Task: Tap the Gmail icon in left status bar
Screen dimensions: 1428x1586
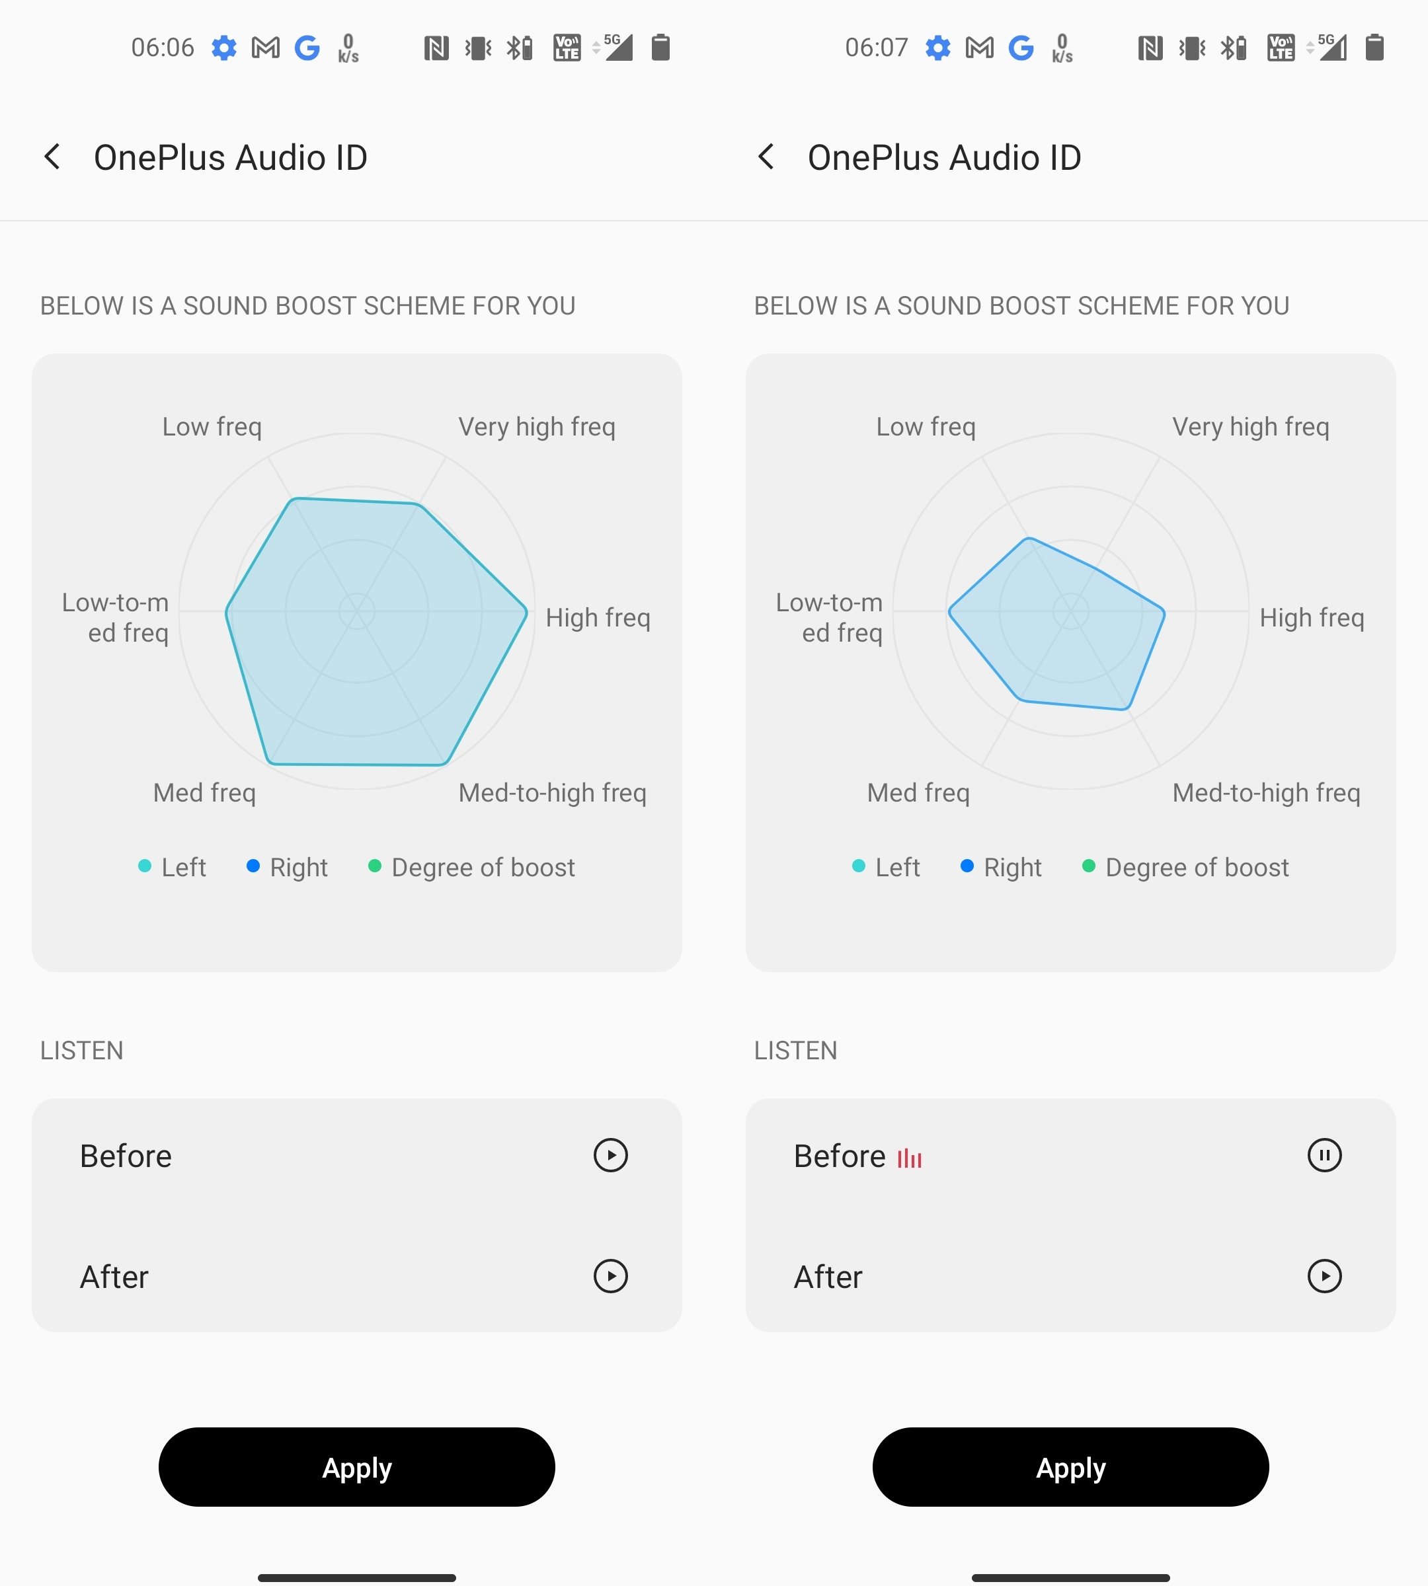Action: pyautogui.click(x=266, y=48)
